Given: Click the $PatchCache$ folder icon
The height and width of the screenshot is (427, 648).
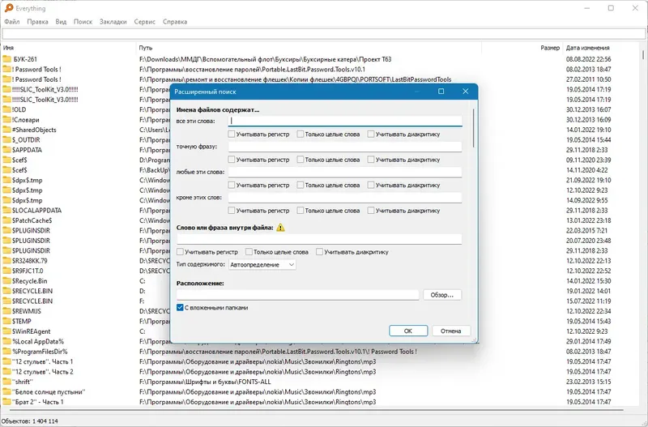Looking at the screenshot, I should [x=6, y=220].
